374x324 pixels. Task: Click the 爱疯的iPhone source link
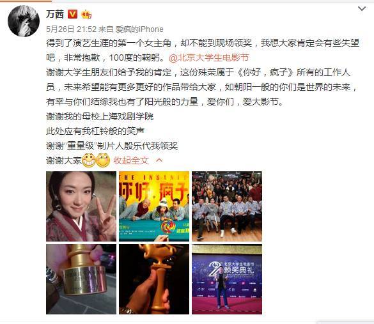coord(139,29)
